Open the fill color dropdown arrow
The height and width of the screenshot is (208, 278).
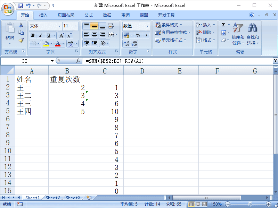coord(51,43)
